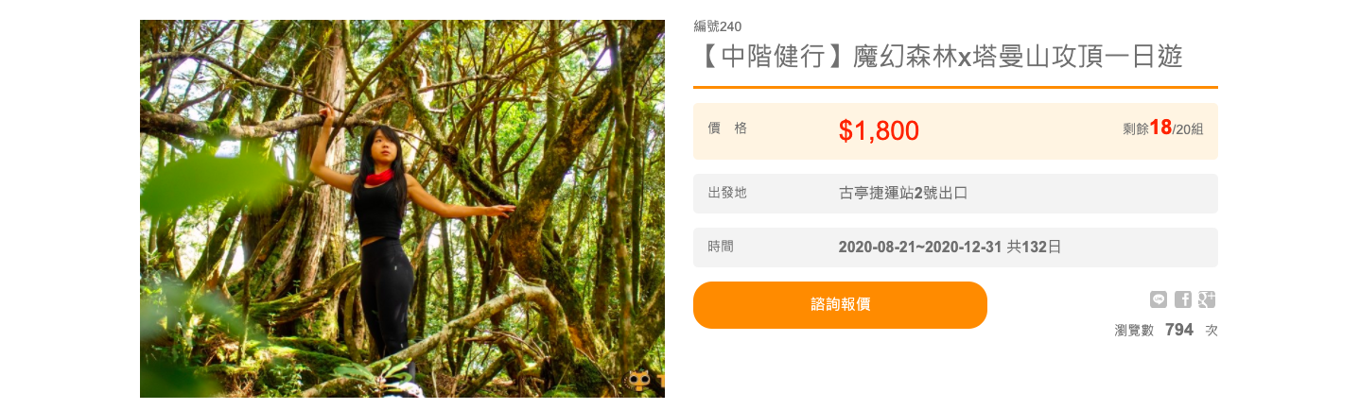Click the orange divider line below title
The image size is (1360, 410).
[955, 87]
